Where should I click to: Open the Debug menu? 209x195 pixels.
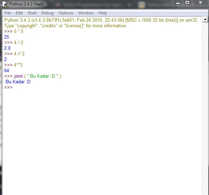pyautogui.click(x=47, y=13)
